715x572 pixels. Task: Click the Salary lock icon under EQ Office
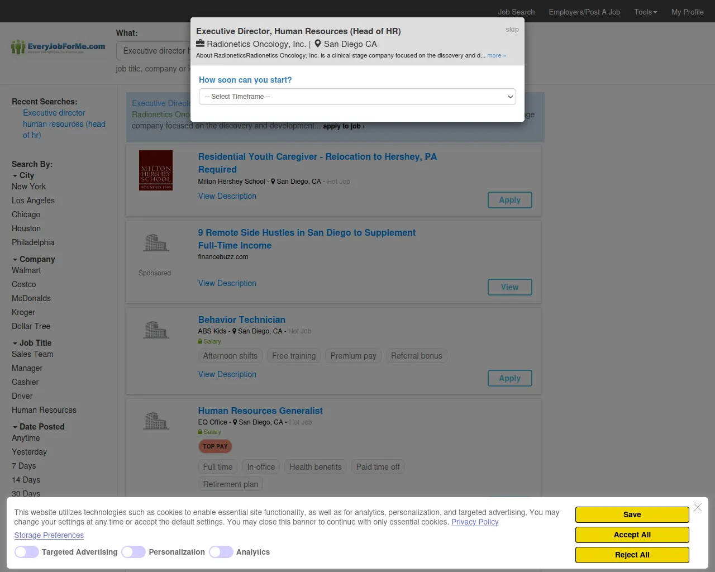pyautogui.click(x=200, y=432)
